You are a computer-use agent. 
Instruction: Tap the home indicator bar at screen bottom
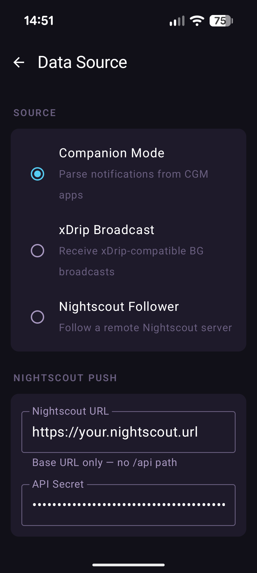128,565
